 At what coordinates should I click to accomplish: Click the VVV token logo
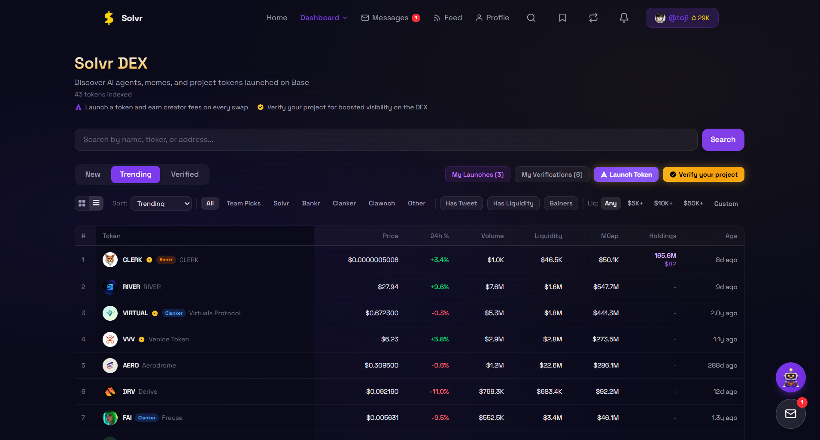coord(110,339)
